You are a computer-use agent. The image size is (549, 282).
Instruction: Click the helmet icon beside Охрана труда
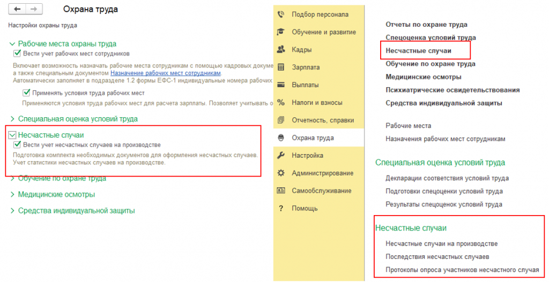tap(281, 138)
